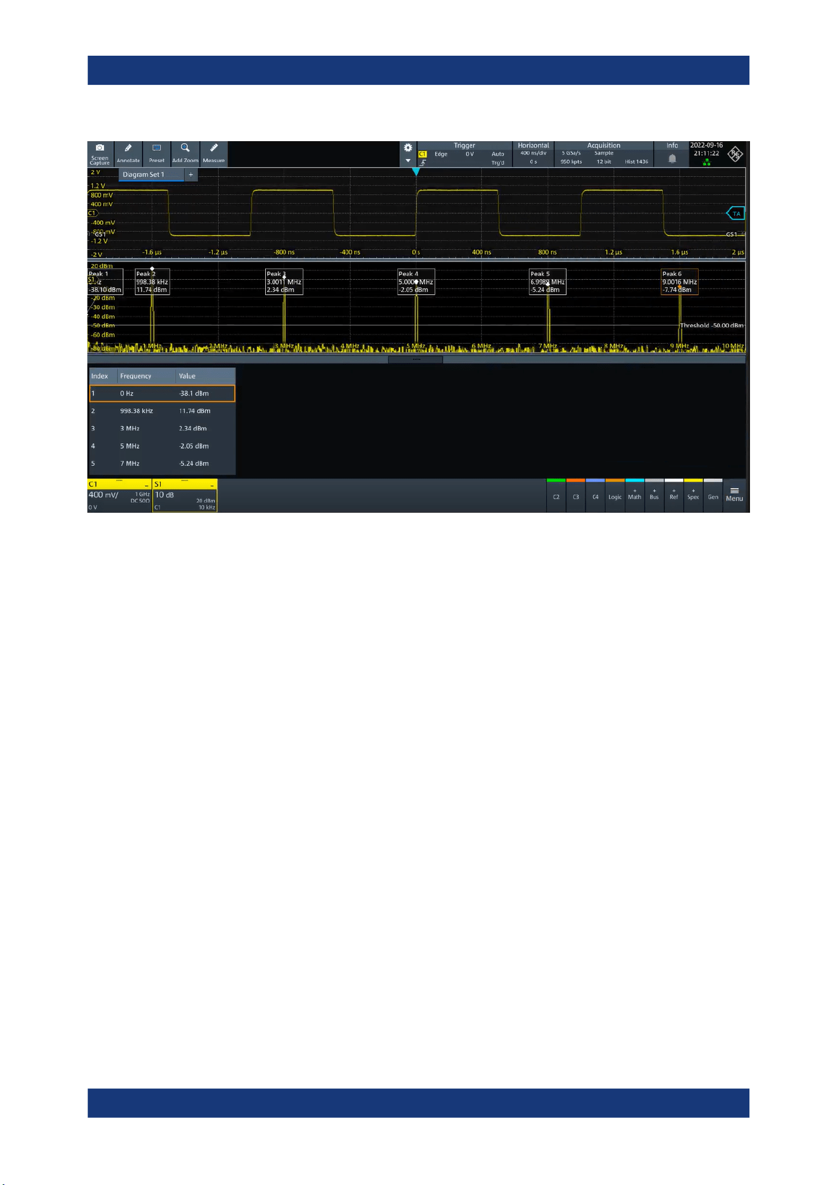Click the Peak 6 label -7.74 dBm
The image size is (838, 1185).
pyautogui.click(x=680, y=282)
